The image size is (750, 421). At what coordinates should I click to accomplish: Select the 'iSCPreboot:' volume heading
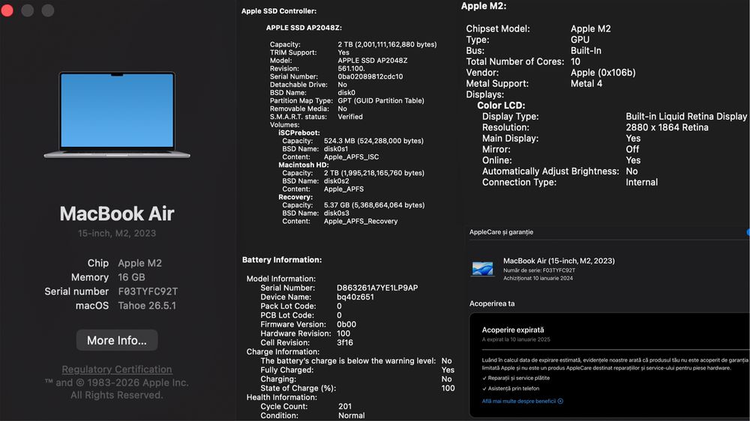[x=299, y=133]
